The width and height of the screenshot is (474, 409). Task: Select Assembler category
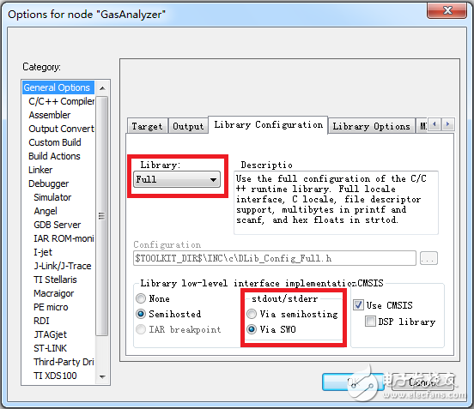point(50,115)
